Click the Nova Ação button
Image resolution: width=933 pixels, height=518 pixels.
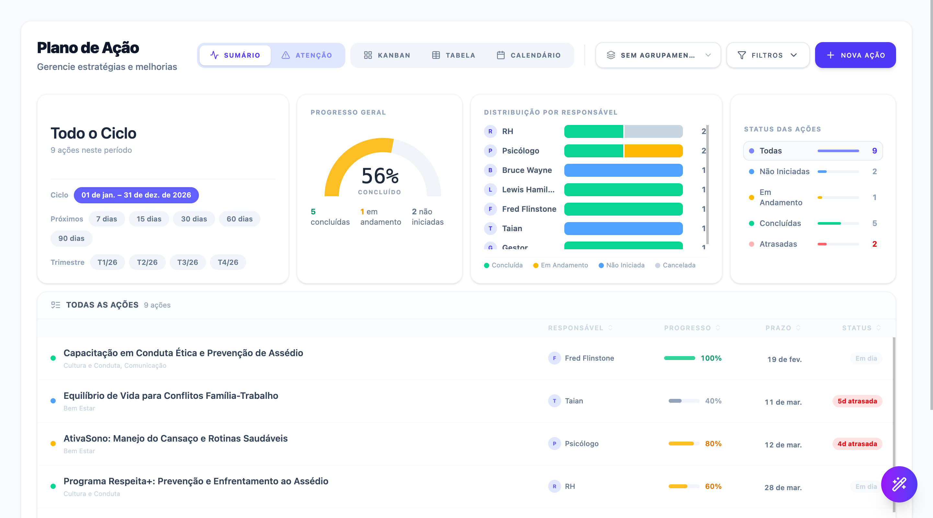point(855,55)
